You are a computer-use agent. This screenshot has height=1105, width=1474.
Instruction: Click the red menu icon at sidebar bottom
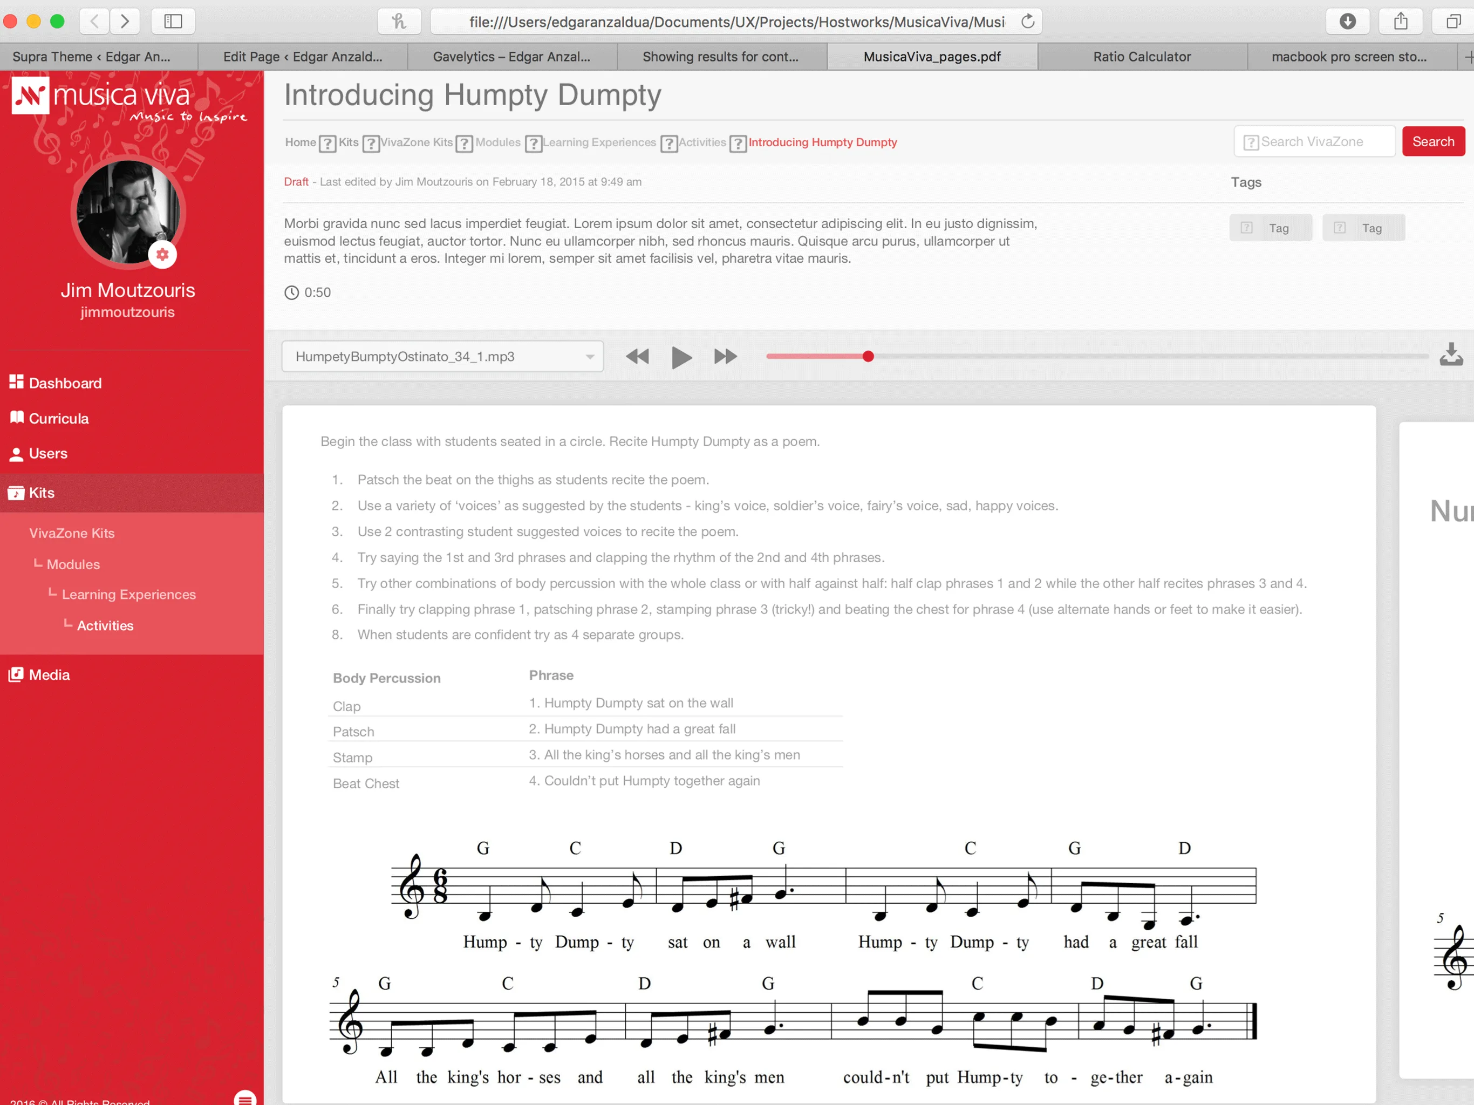244,1099
